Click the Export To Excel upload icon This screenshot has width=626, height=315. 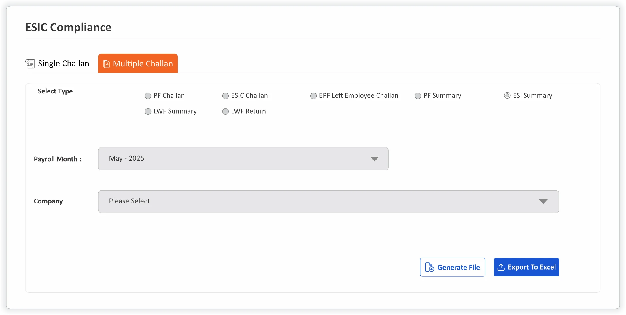pos(501,267)
